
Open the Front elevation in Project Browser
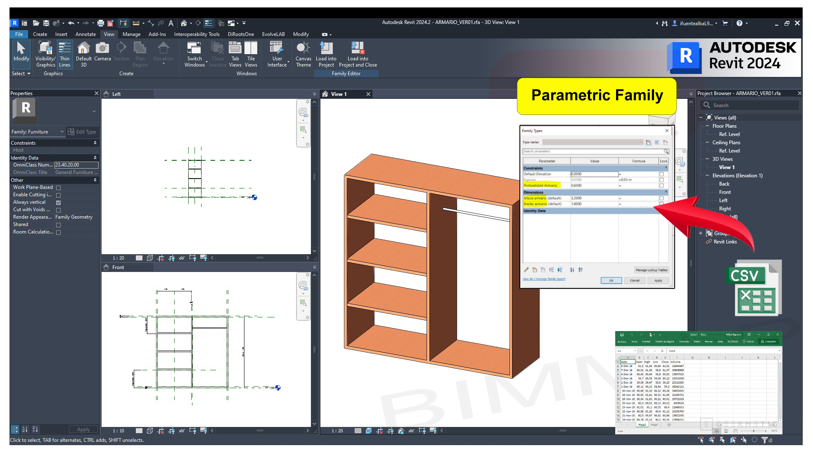point(725,192)
